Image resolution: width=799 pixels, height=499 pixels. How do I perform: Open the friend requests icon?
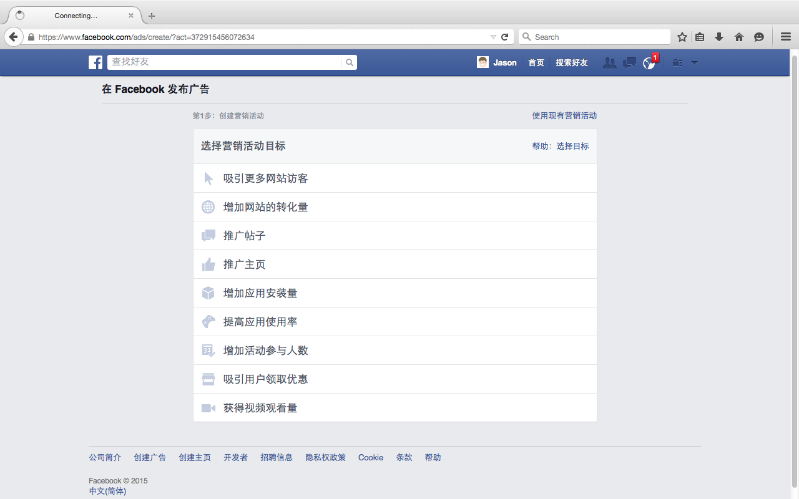point(609,62)
